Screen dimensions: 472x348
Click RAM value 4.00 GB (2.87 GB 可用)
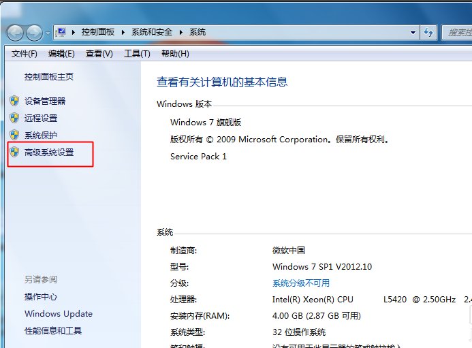point(317,316)
